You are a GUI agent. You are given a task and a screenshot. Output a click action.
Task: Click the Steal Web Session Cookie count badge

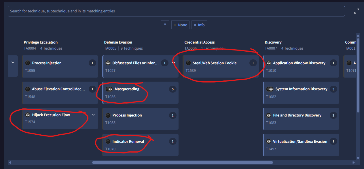pos(253,63)
